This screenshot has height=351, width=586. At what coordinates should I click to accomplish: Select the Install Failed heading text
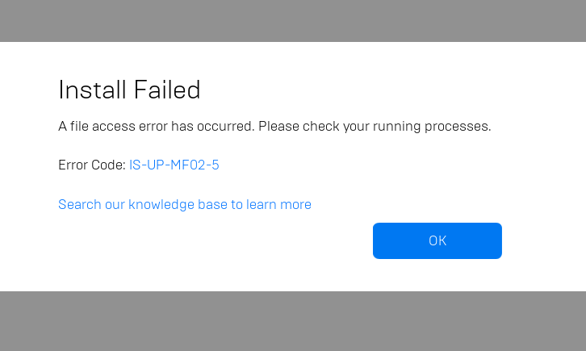[x=129, y=90]
